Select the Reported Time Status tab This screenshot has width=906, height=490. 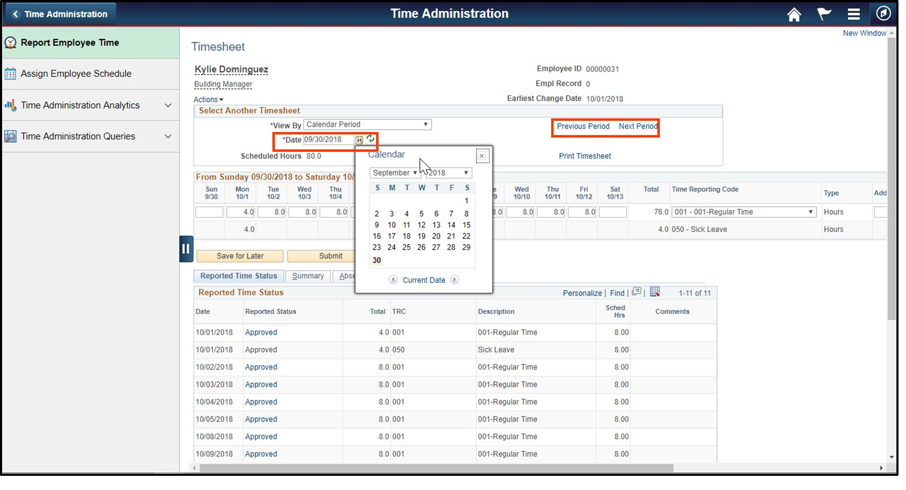238,276
